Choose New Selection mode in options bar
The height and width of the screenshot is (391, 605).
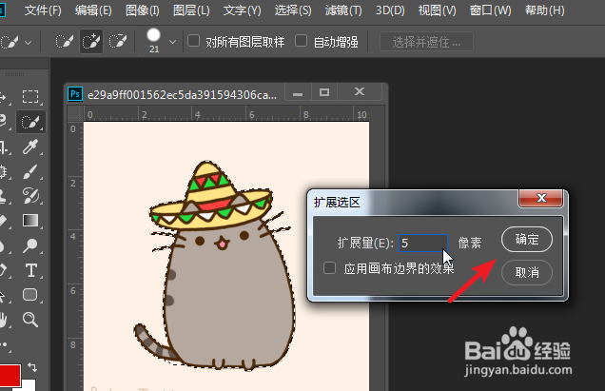(65, 41)
